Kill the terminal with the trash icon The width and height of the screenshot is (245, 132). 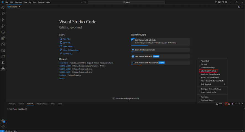pyautogui.click(x=232, y=104)
